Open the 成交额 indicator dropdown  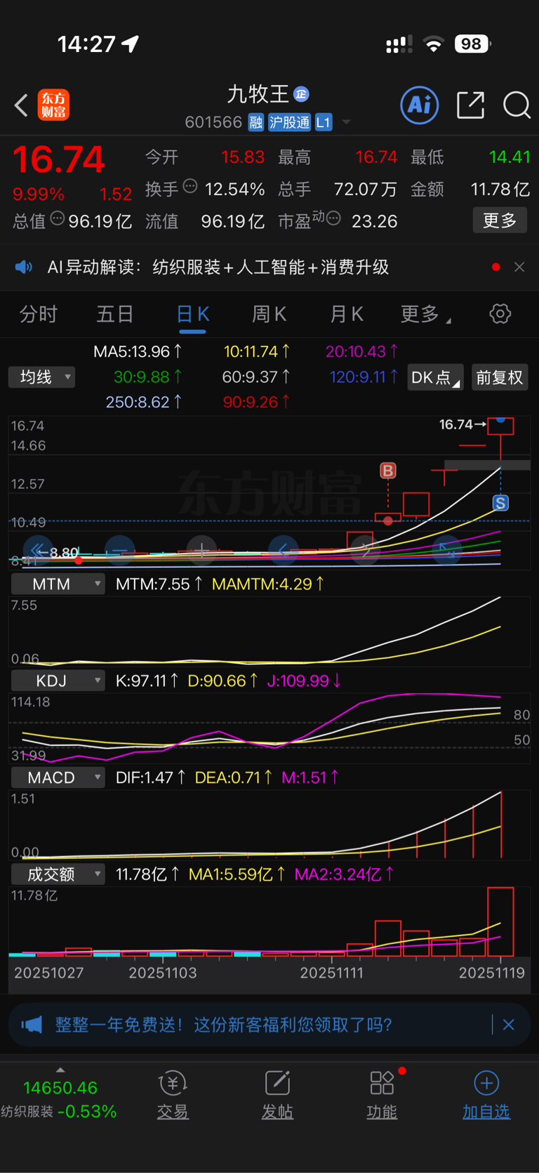[58, 874]
